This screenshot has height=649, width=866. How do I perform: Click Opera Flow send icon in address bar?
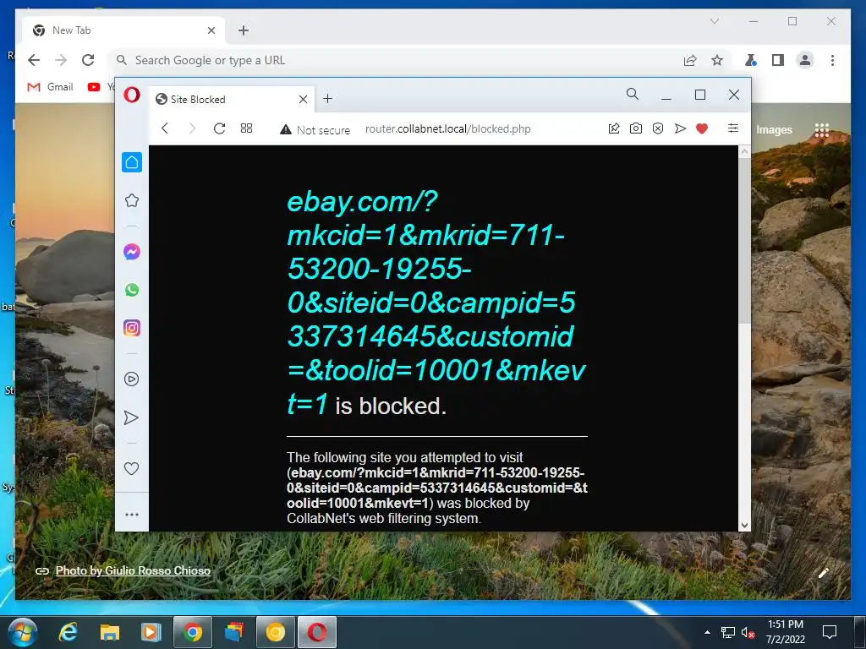click(680, 128)
